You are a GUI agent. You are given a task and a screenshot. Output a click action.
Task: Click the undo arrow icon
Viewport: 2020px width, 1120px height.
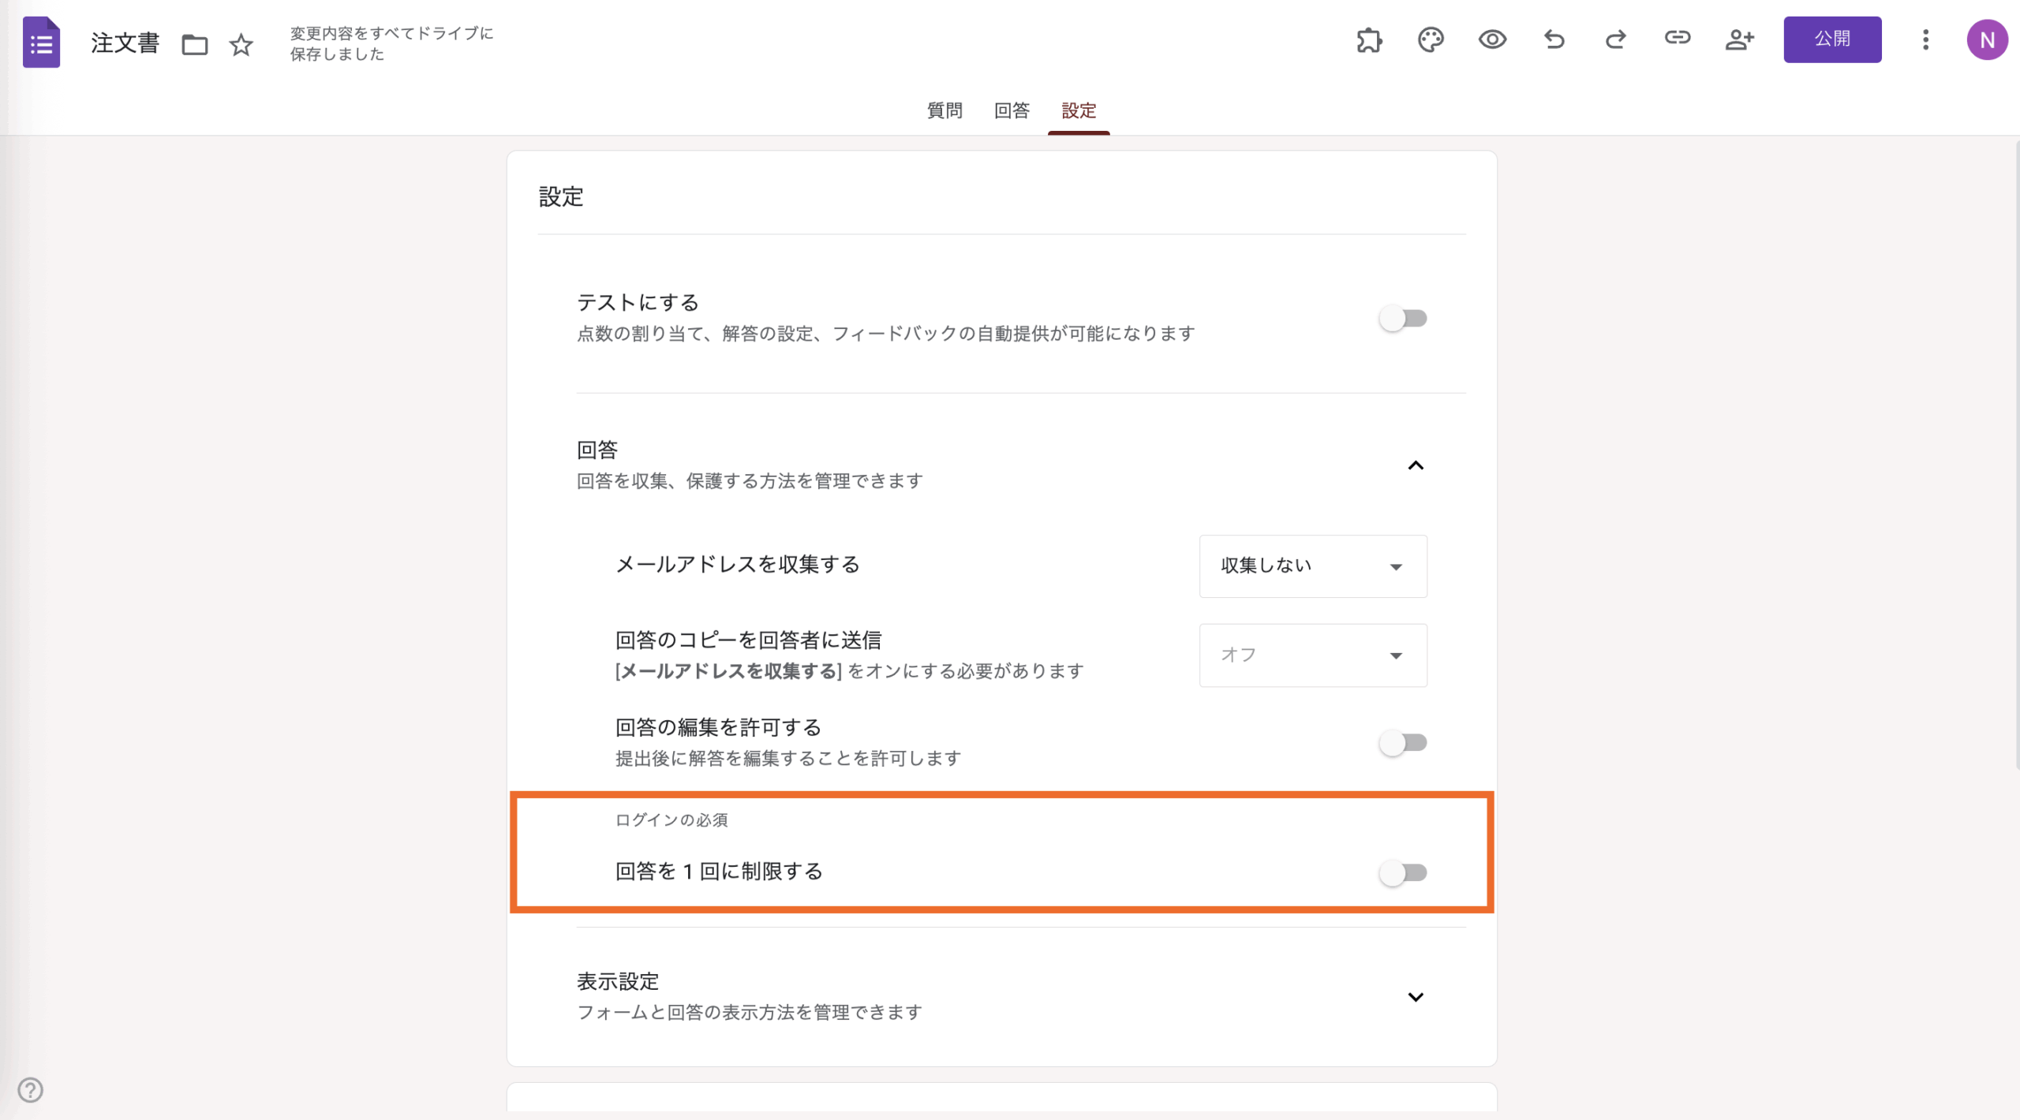tap(1554, 39)
